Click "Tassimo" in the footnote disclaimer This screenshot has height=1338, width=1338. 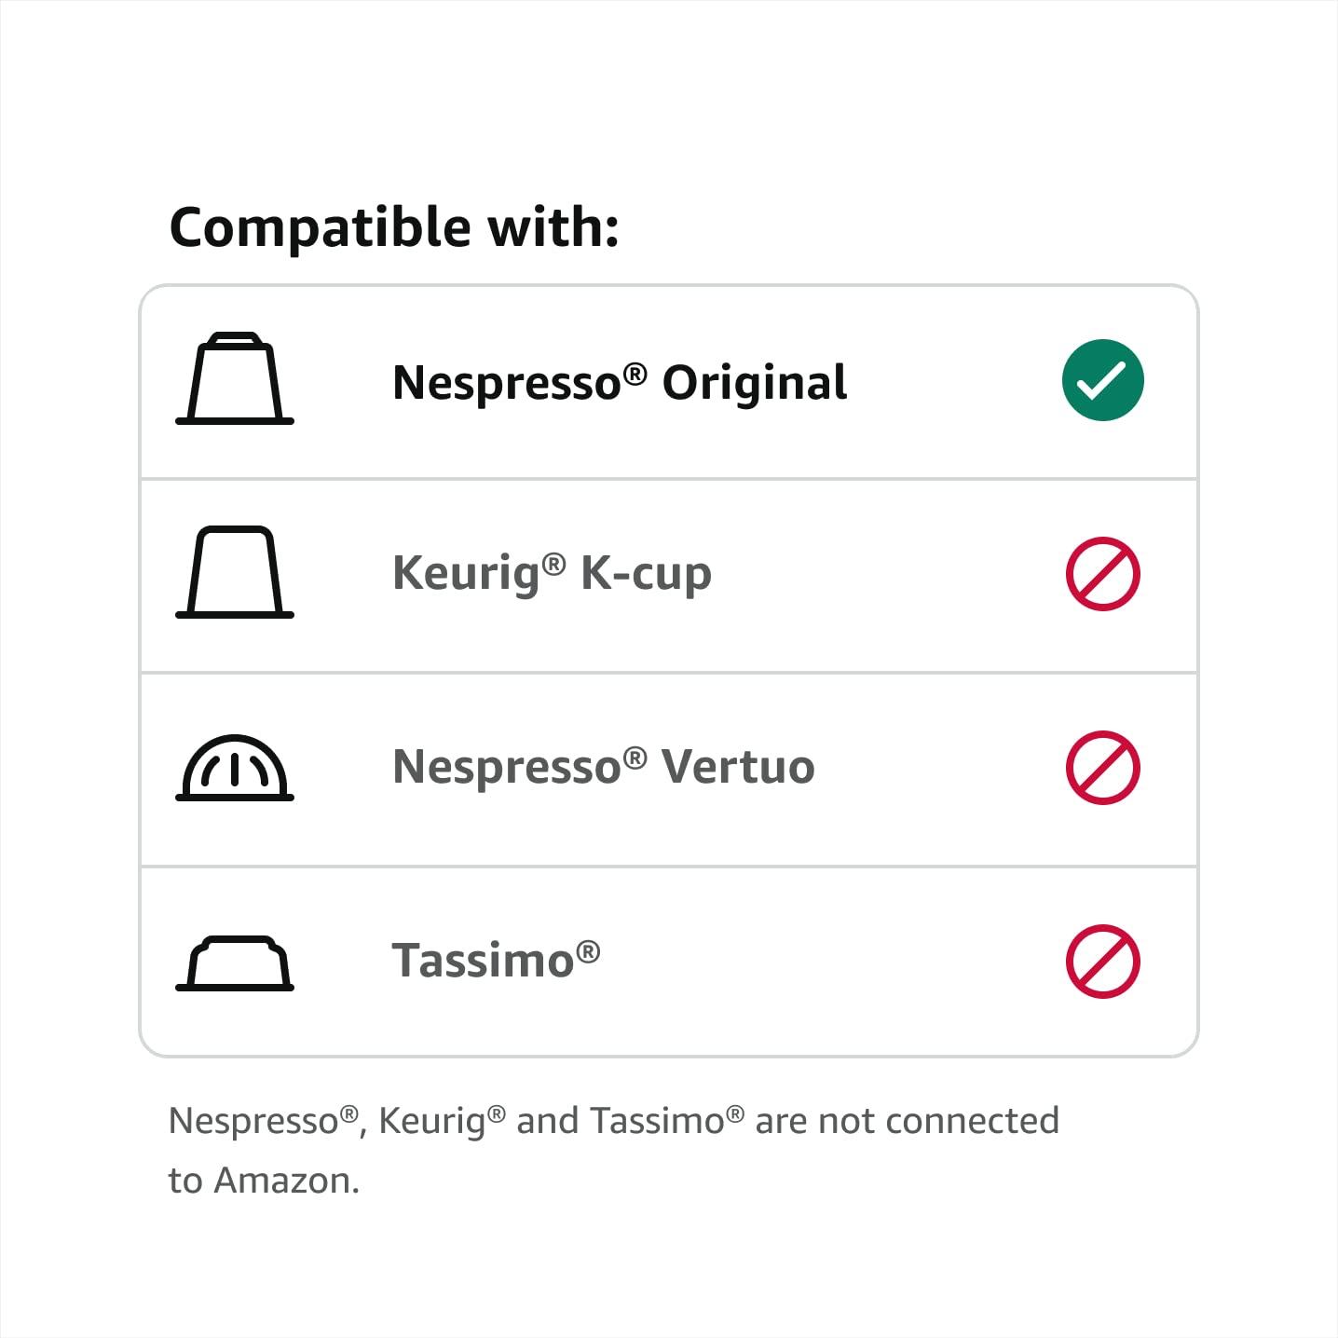pyautogui.click(x=658, y=1121)
